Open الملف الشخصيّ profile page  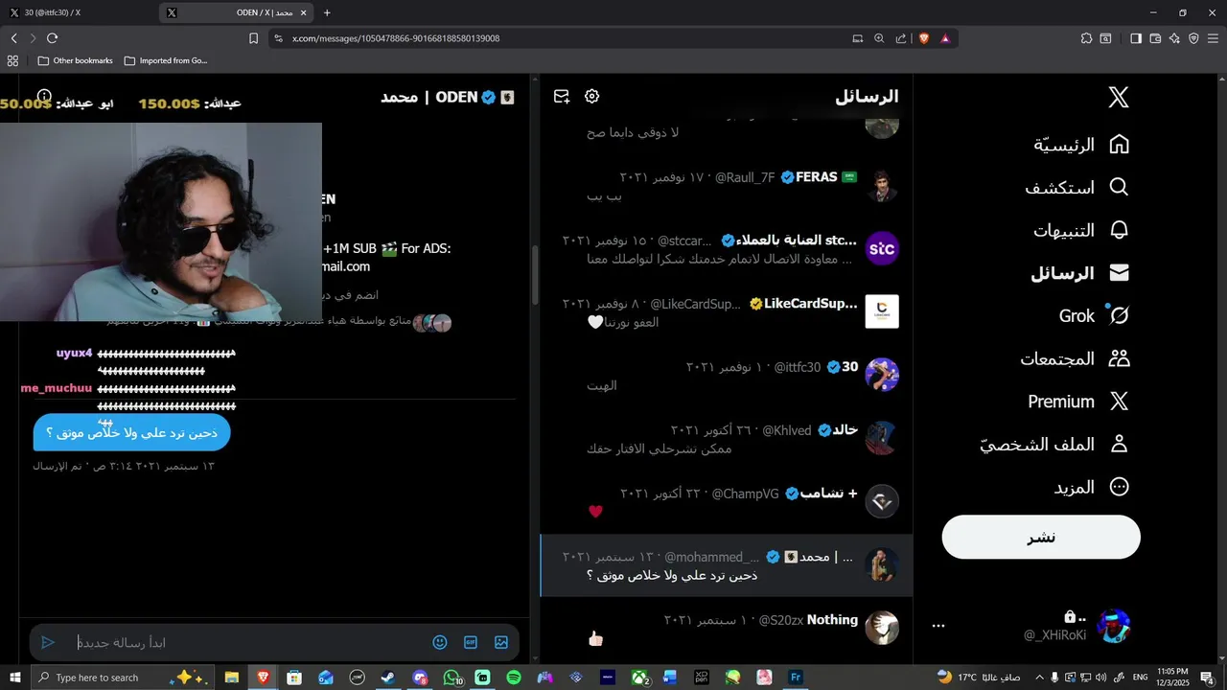point(1054,445)
